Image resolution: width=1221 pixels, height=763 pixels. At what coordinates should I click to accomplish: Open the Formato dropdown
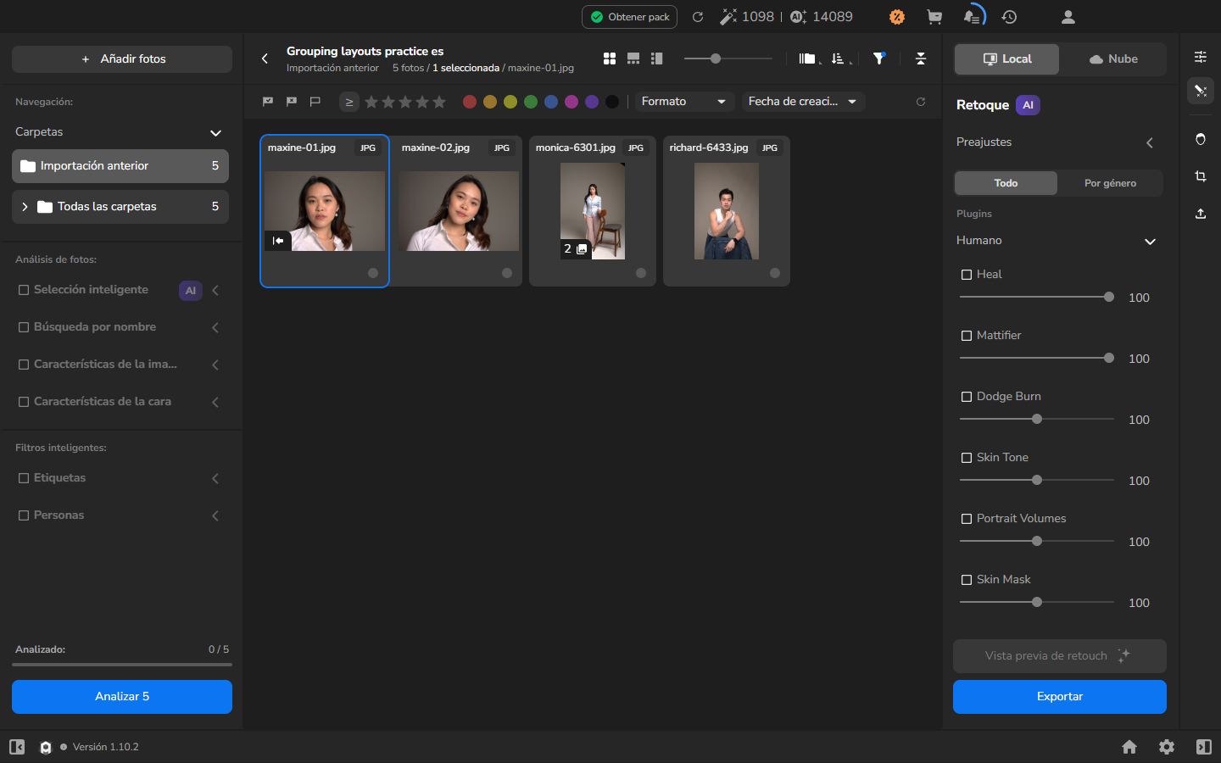(685, 102)
